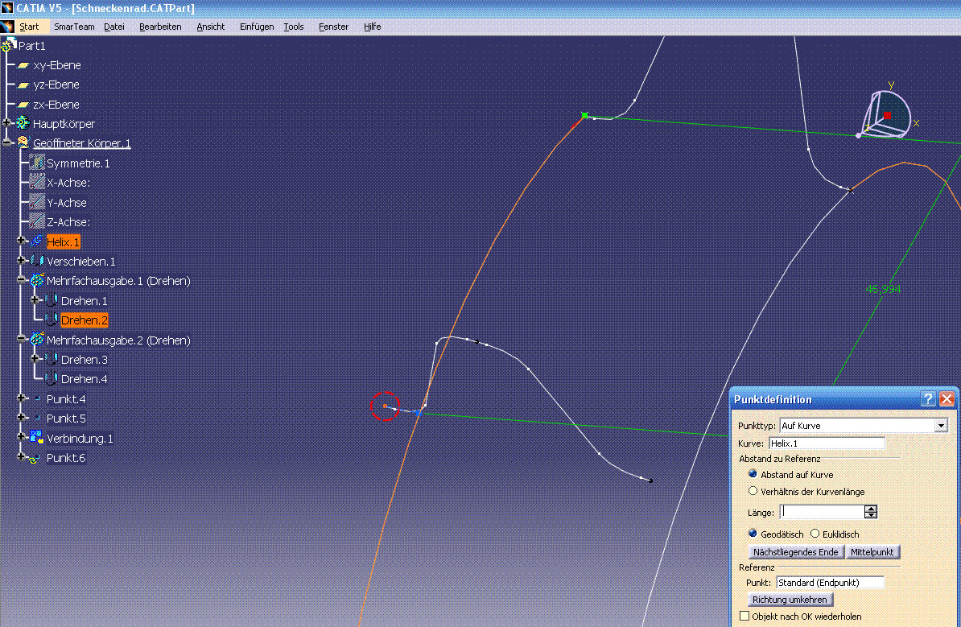
Task: Open the Einfügen menu
Action: (x=257, y=27)
